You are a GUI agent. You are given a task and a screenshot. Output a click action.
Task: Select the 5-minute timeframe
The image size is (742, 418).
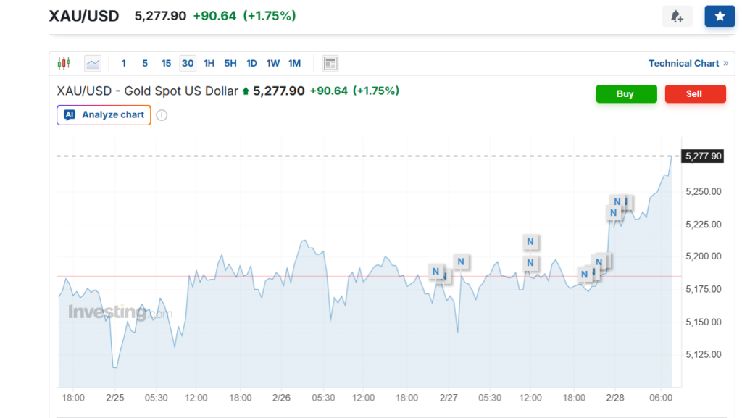pos(145,64)
